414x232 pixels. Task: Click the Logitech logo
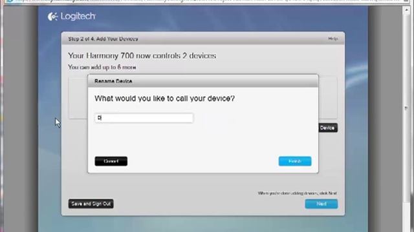point(72,16)
